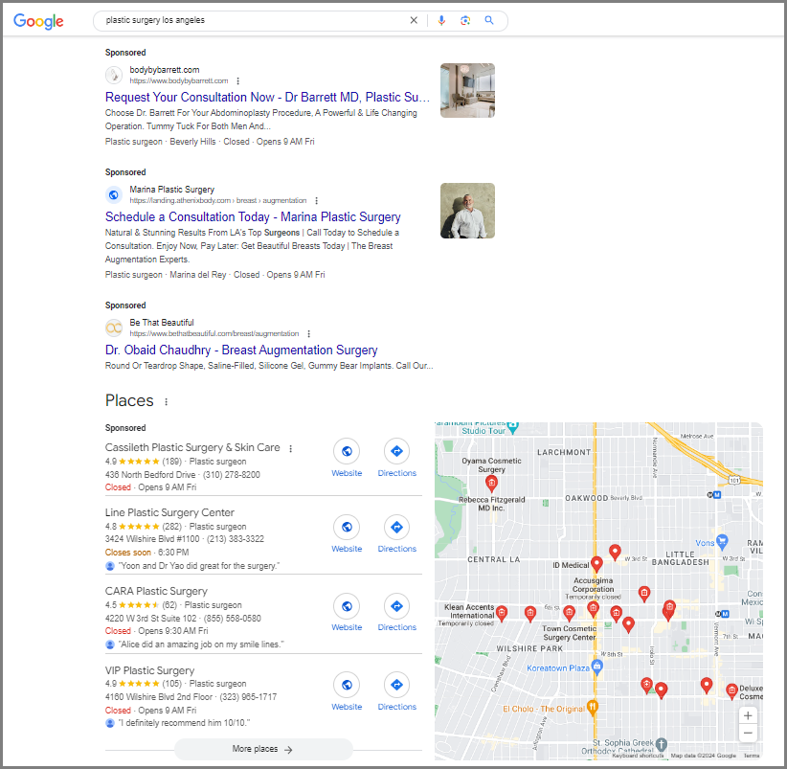787x769 pixels.
Task: Click ID Medical map pin
Action: [x=596, y=564]
